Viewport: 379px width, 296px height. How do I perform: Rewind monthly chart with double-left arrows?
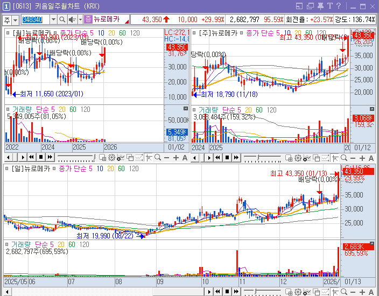click(x=32, y=158)
